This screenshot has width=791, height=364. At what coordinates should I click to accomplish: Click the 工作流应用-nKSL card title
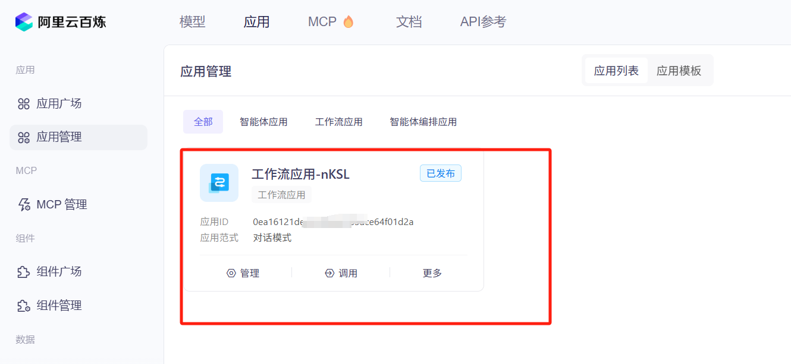300,174
